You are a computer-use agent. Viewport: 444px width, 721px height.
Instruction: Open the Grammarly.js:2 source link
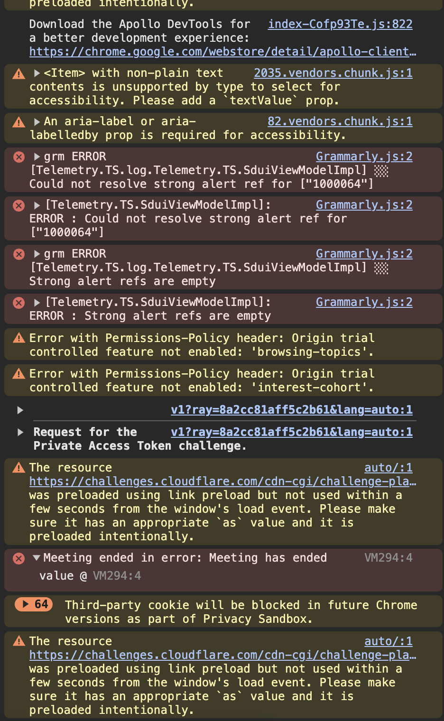(364, 157)
